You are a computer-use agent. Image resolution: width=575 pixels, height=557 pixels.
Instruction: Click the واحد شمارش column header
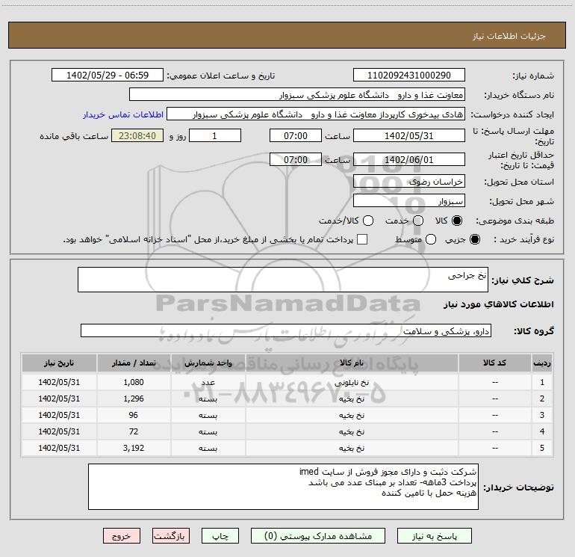208,363
